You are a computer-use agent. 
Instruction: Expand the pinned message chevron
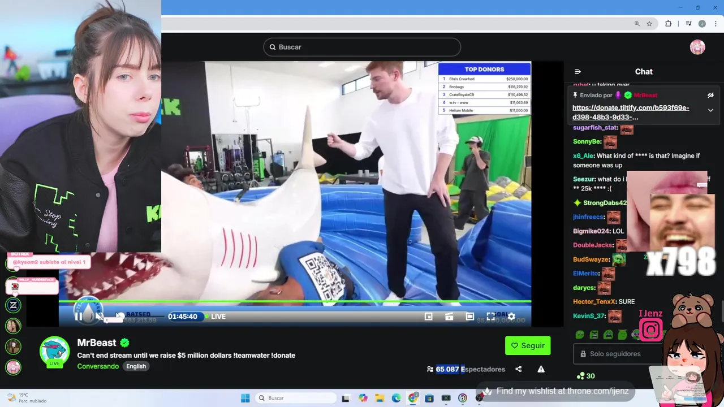pos(710,110)
